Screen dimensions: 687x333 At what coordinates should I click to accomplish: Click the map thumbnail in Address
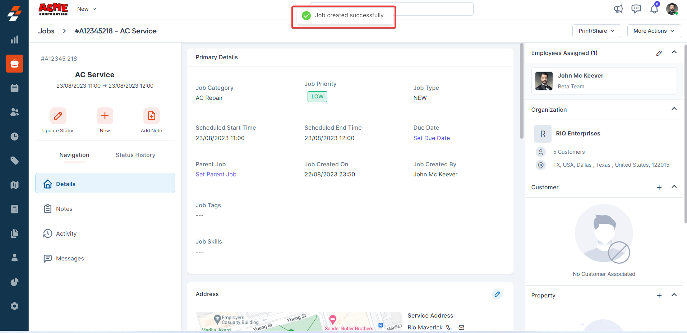pyautogui.click(x=298, y=322)
